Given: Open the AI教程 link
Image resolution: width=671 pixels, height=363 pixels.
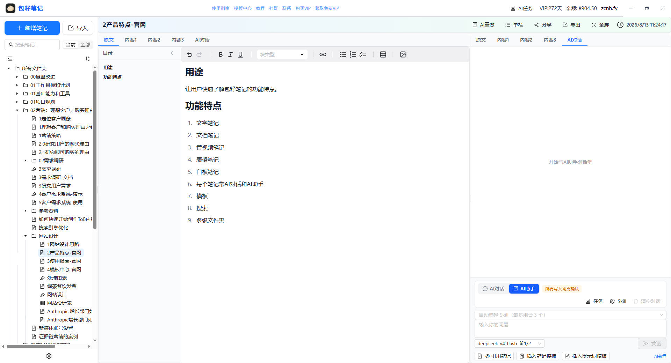Looking at the screenshot, I should pos(660,356).
